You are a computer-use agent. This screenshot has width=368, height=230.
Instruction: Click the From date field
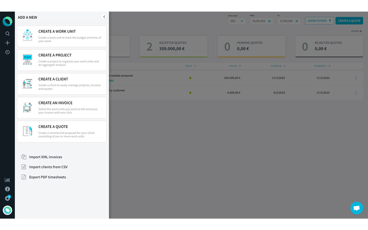(x=261, y=21)
